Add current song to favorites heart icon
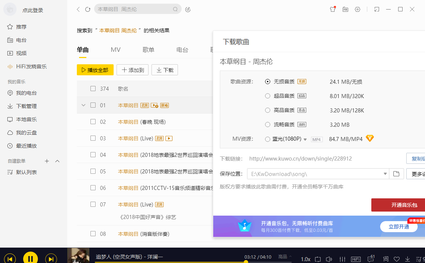 click(397, 259)
